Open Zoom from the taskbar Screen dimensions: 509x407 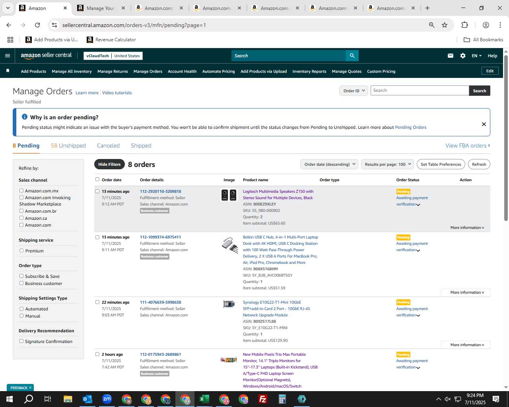coord(107,399)
